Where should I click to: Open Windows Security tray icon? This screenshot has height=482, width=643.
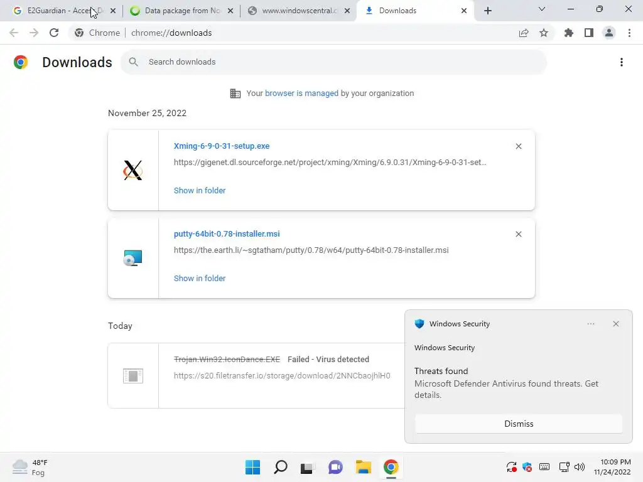pos(527,467)
